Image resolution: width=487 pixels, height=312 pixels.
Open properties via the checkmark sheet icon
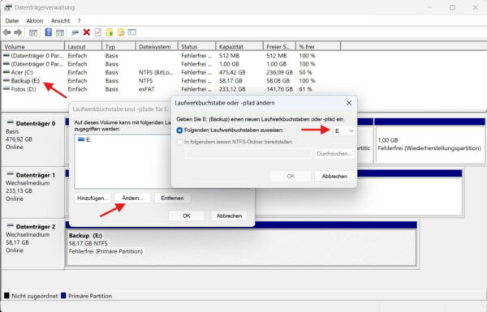pyautogui.click(x=98, y=32)
